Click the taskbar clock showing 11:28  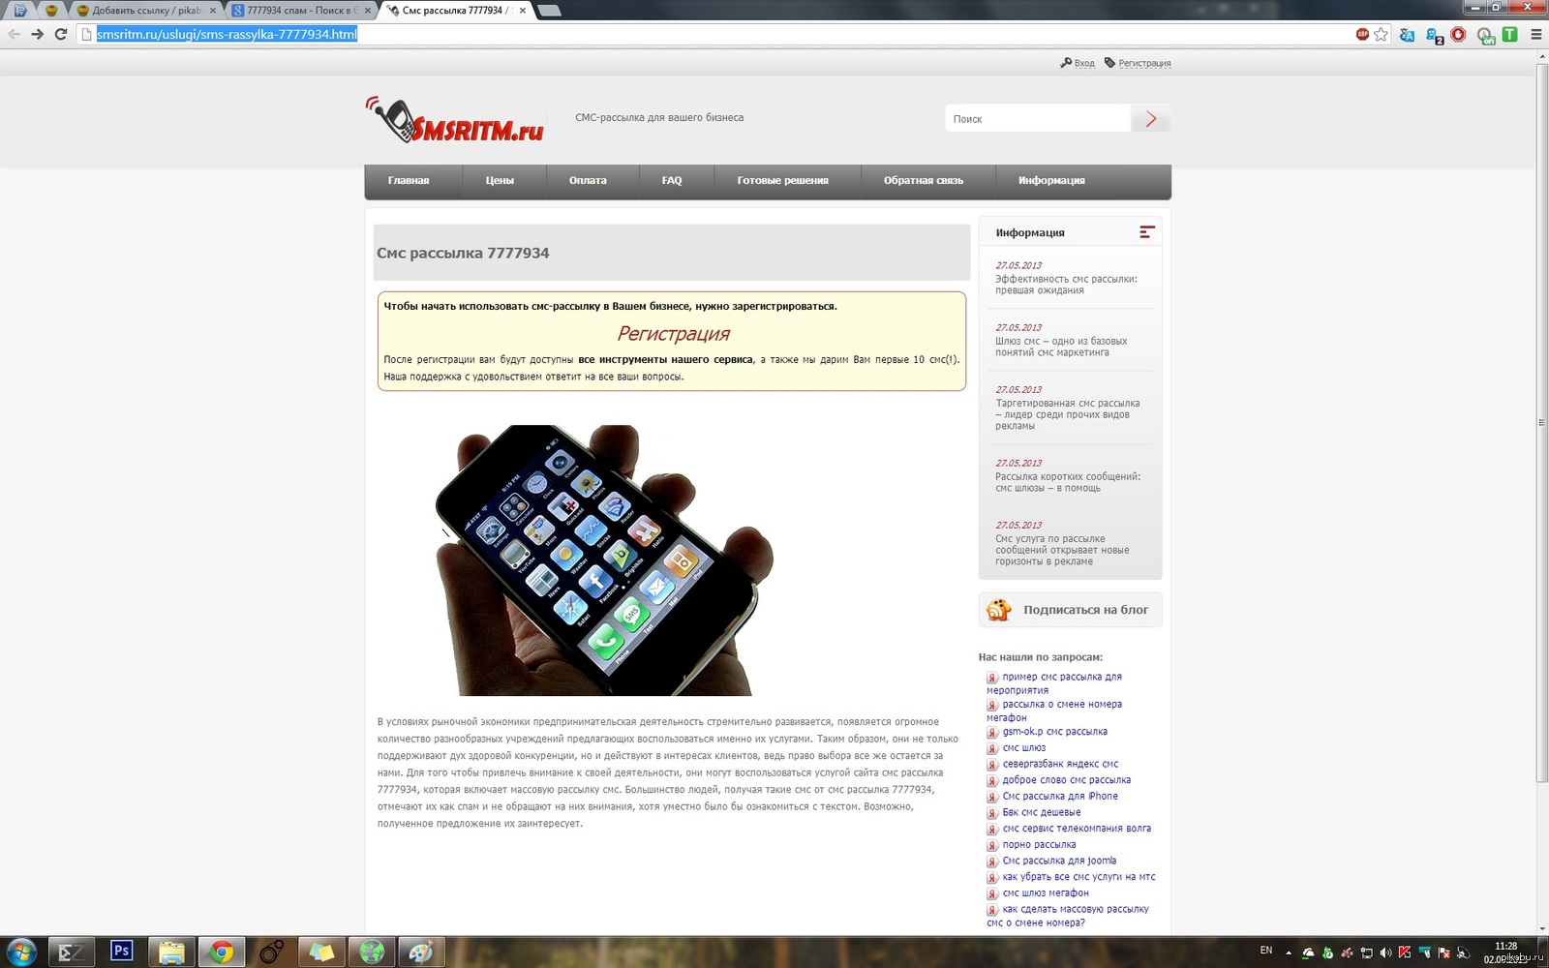1506,953
